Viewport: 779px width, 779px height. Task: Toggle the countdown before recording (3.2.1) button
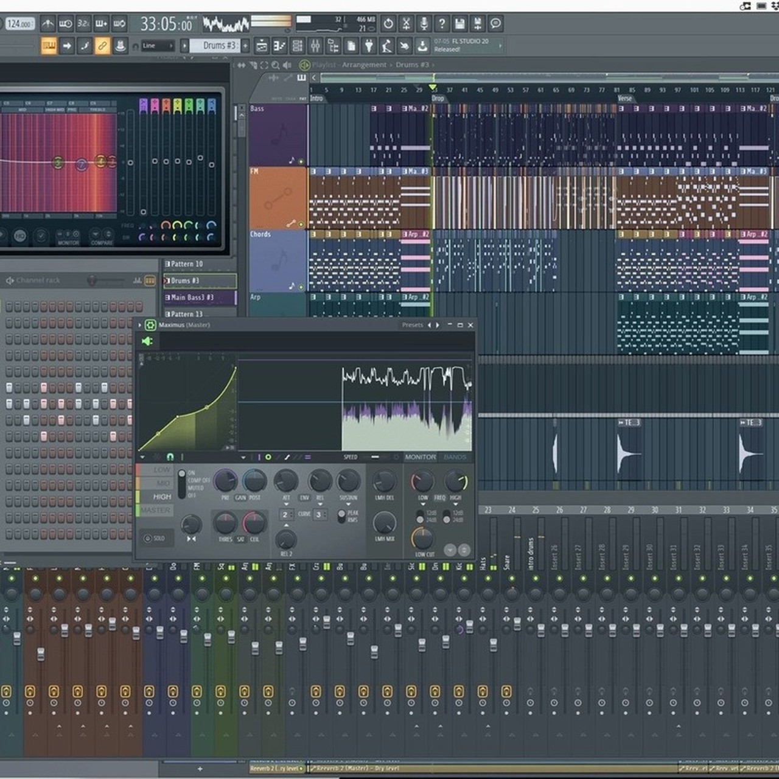pos(83,24)
